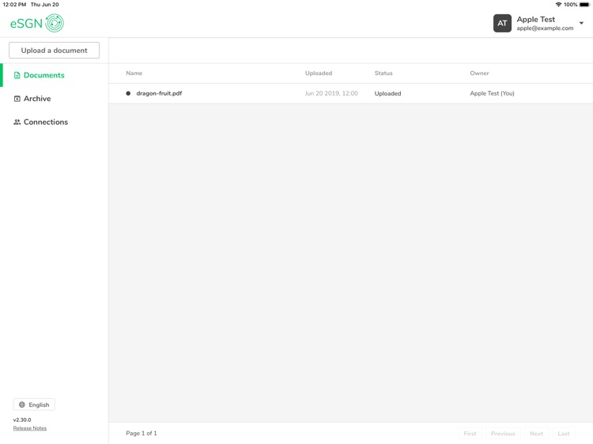Tap the battery icon in status bar
The width and height of the screenshot is (593, 444).
584,5
